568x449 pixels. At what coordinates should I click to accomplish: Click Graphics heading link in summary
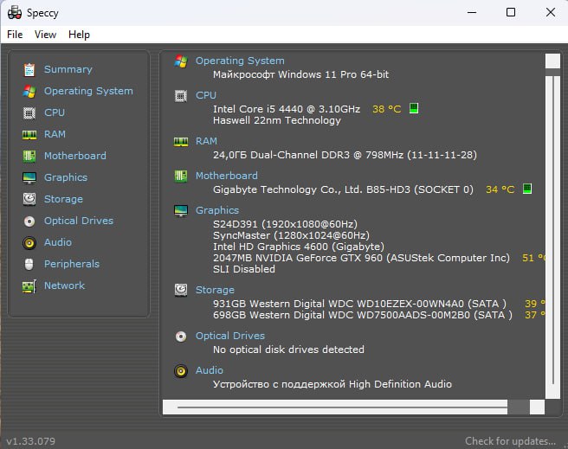tap(217, 210)
